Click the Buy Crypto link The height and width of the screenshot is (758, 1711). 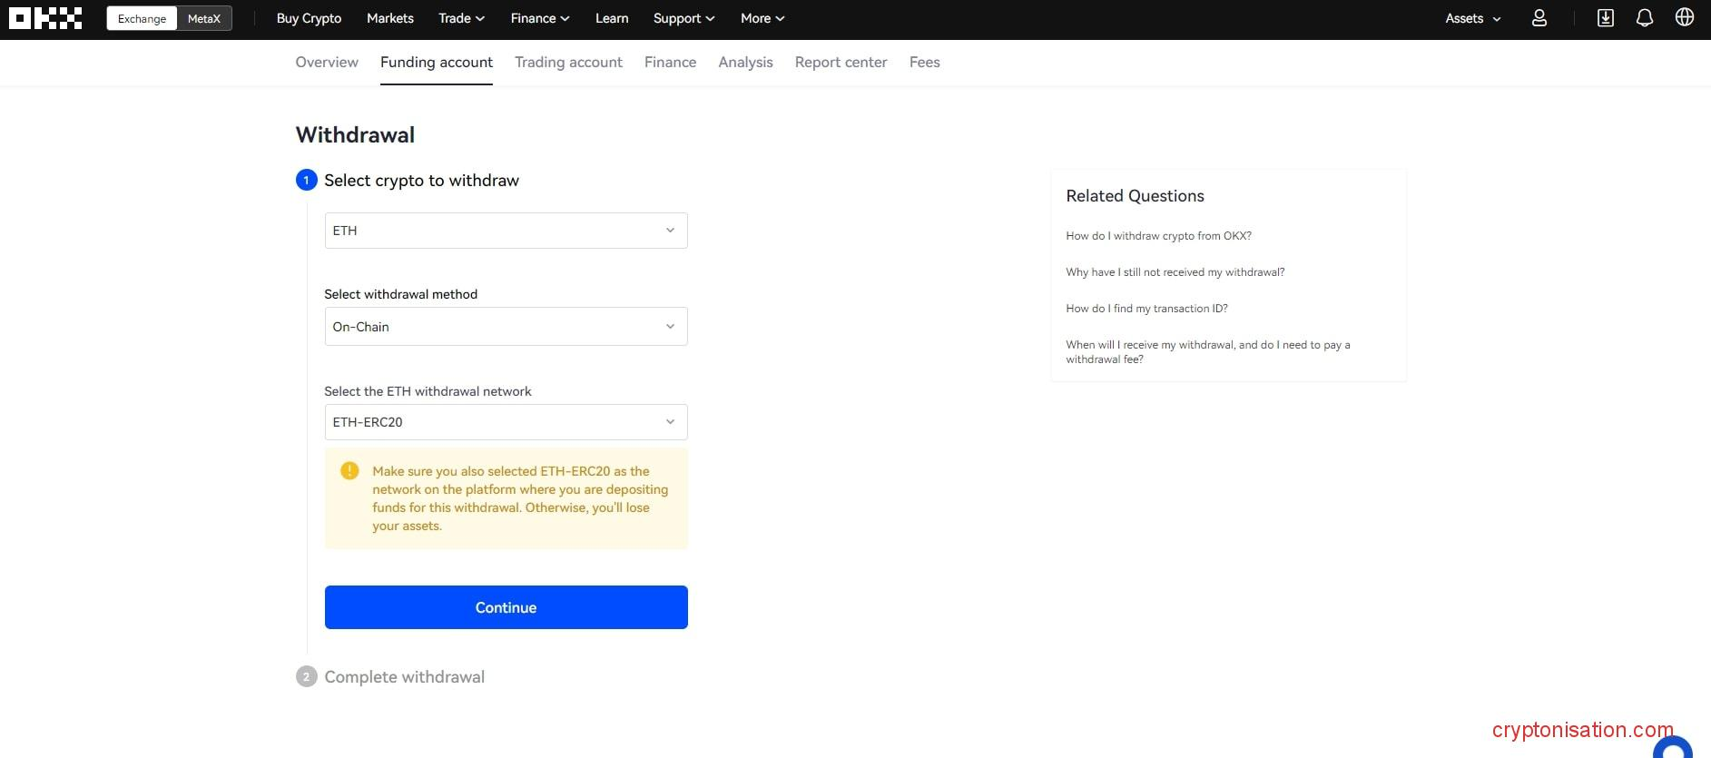(309, 18)
